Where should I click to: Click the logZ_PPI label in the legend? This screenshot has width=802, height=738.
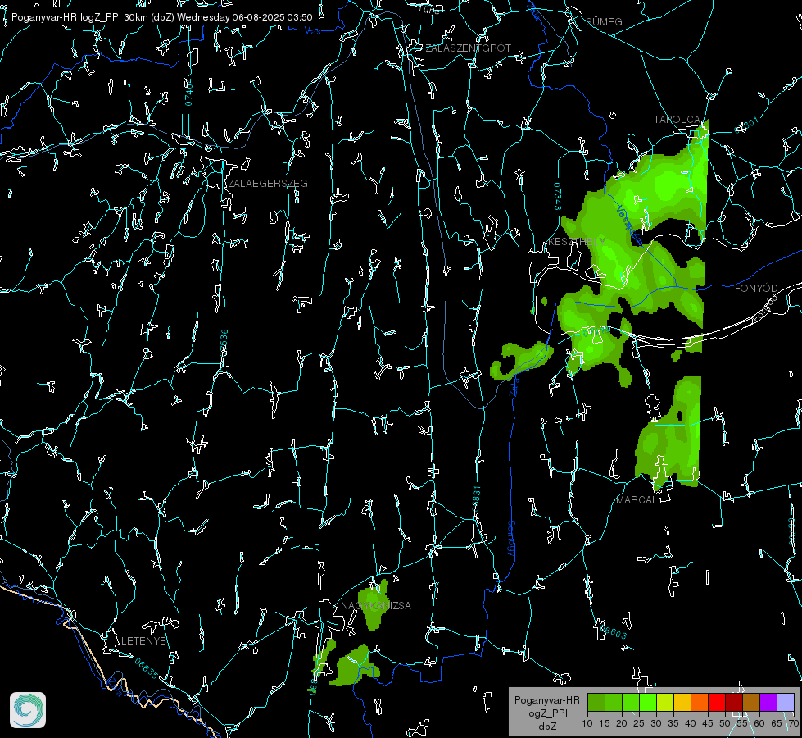coord(546,713)
